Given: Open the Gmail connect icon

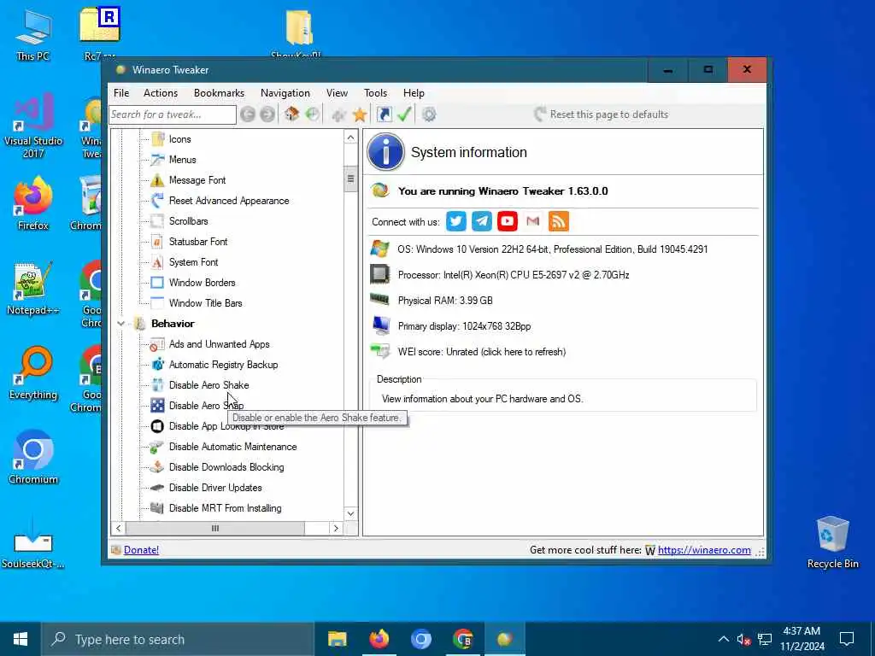Looking at the screenshot, I should tap(533, 221).
